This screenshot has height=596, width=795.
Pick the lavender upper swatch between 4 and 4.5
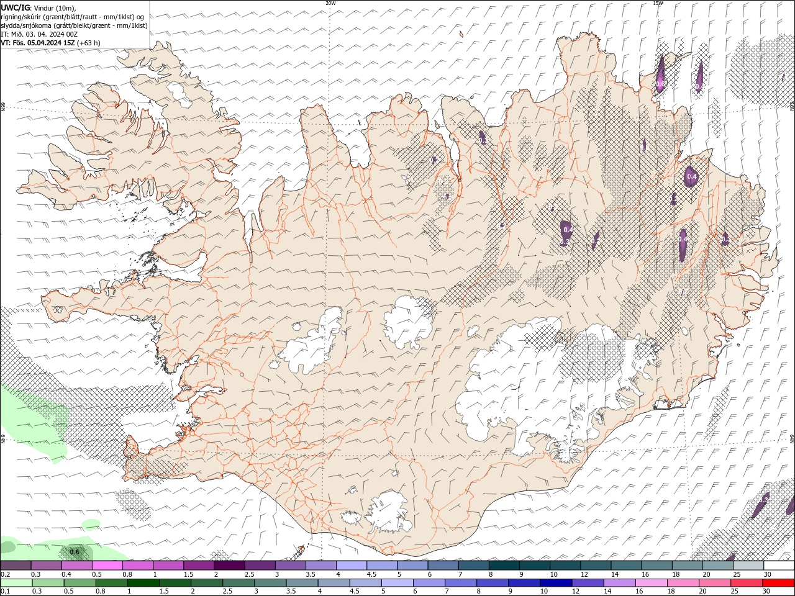click(x=352, y=566)
